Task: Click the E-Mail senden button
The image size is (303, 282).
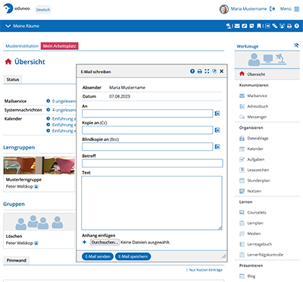Action: pos(98,256)
